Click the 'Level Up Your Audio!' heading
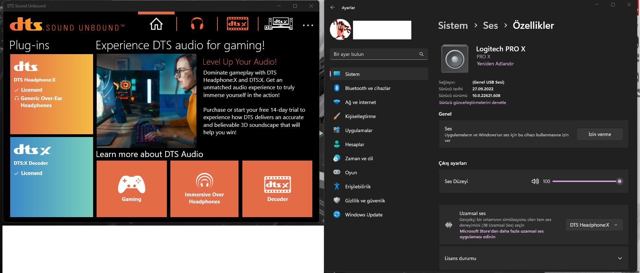 [240, 62]
